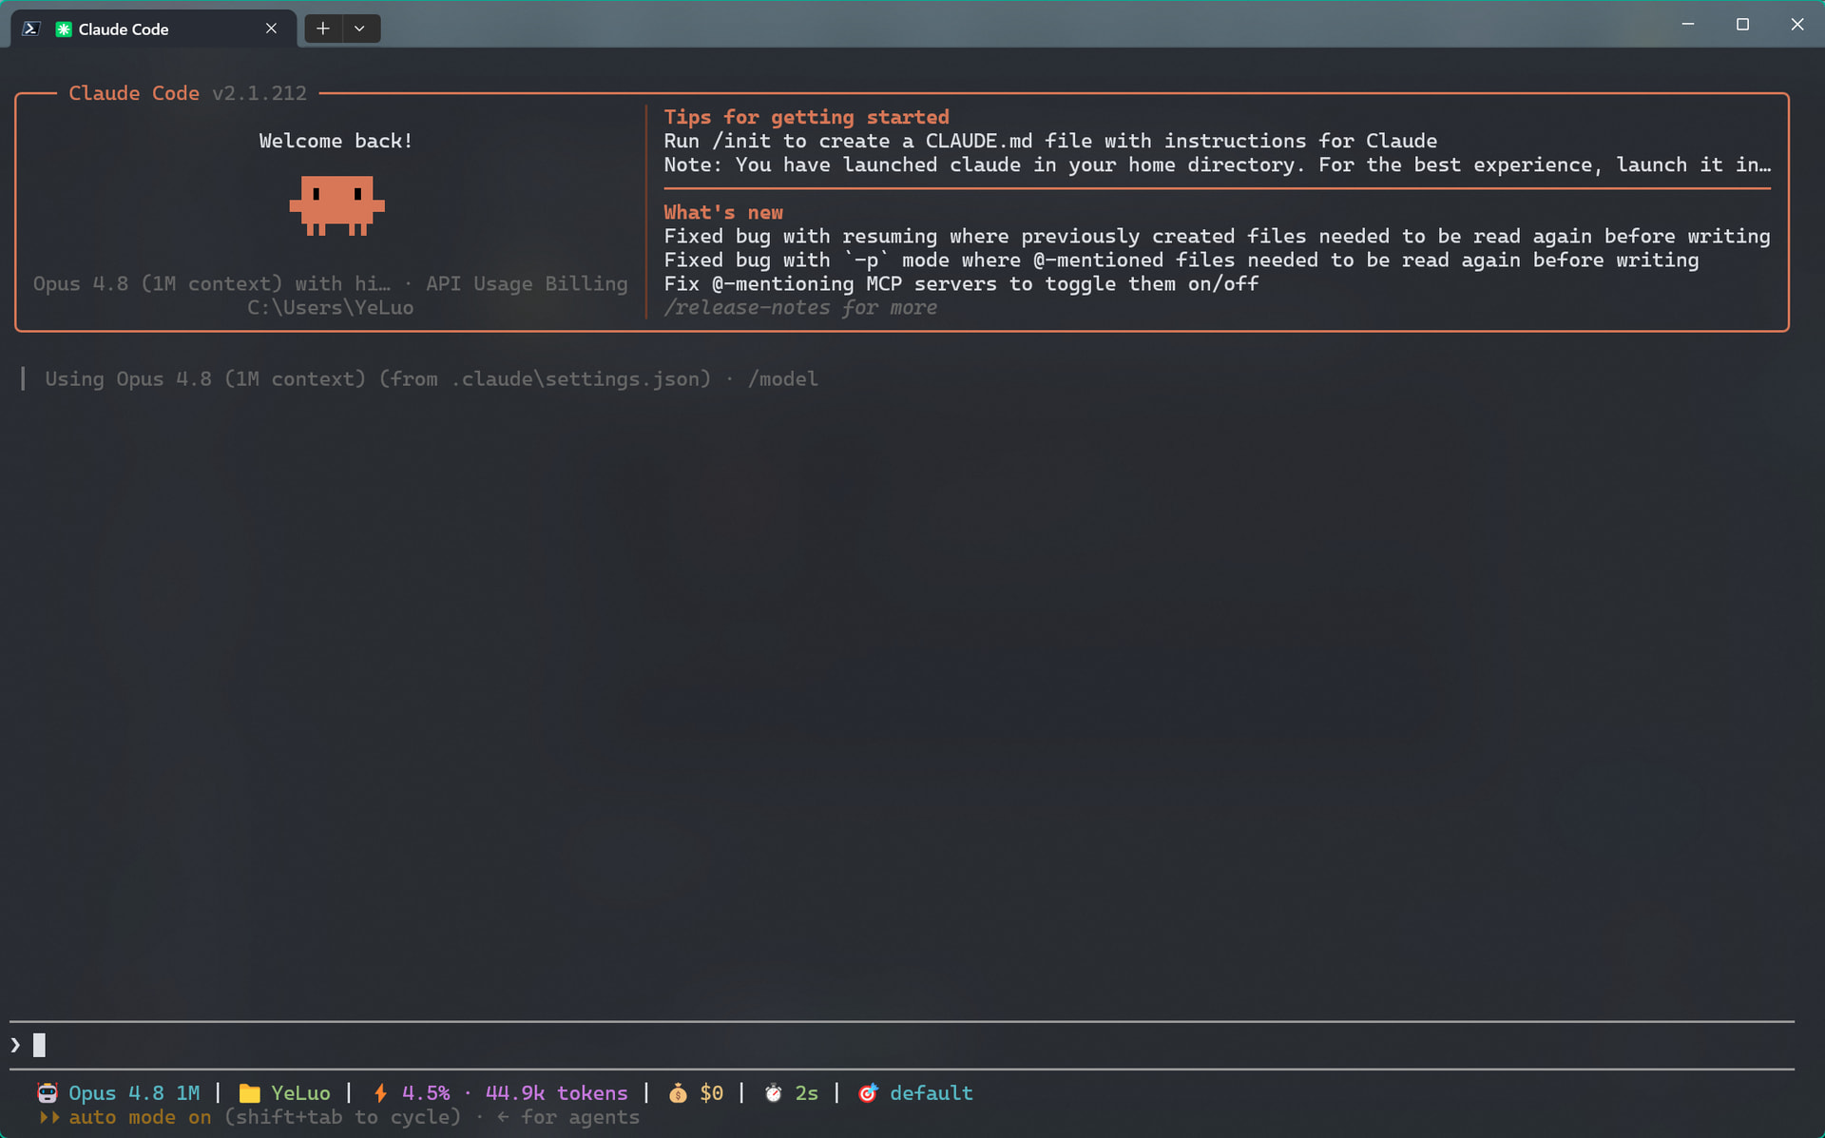Maximize the terminal window
Screen dimensions: 1825x1138
(1742, 25)
